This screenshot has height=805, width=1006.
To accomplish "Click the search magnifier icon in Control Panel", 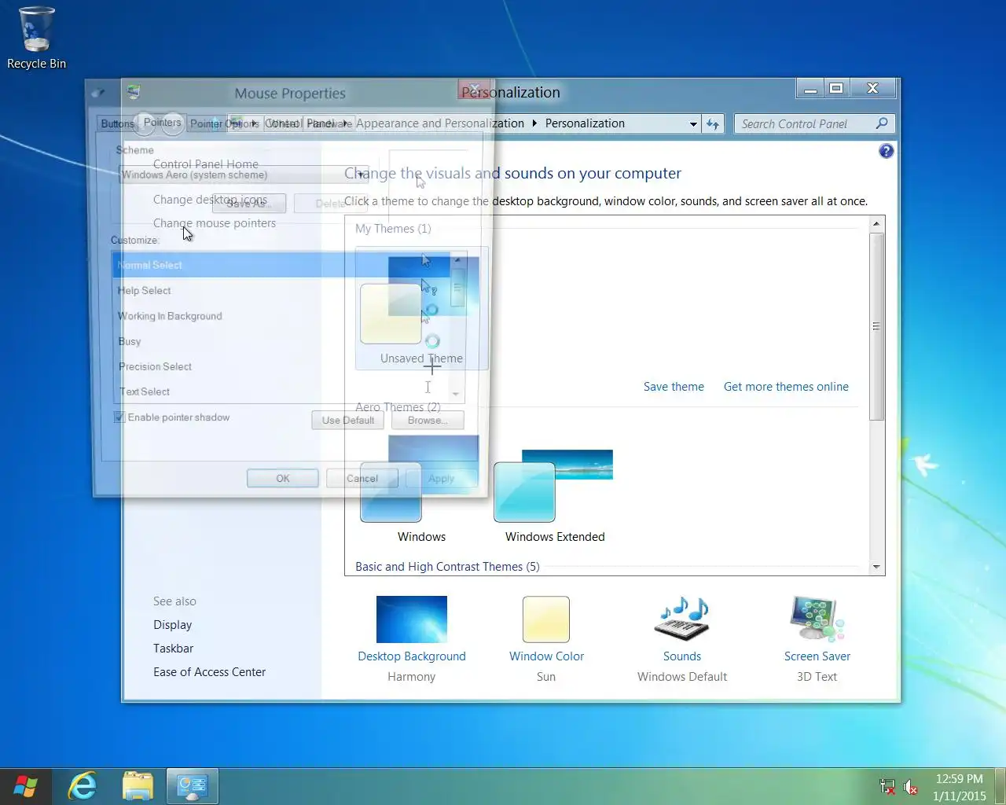I will point(882,123).
